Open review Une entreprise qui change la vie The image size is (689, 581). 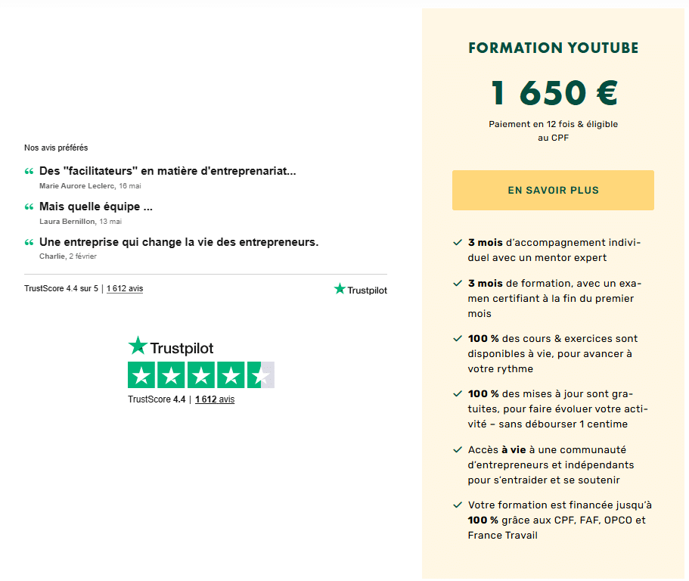(x=178, y=242)
